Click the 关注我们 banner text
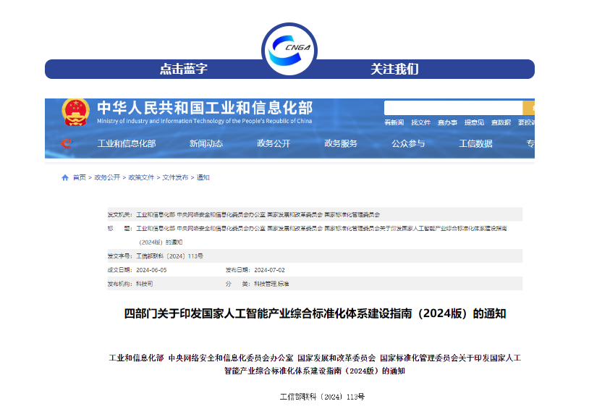The width and height of the screenshot is (610, 409). [x=394, y=69]
